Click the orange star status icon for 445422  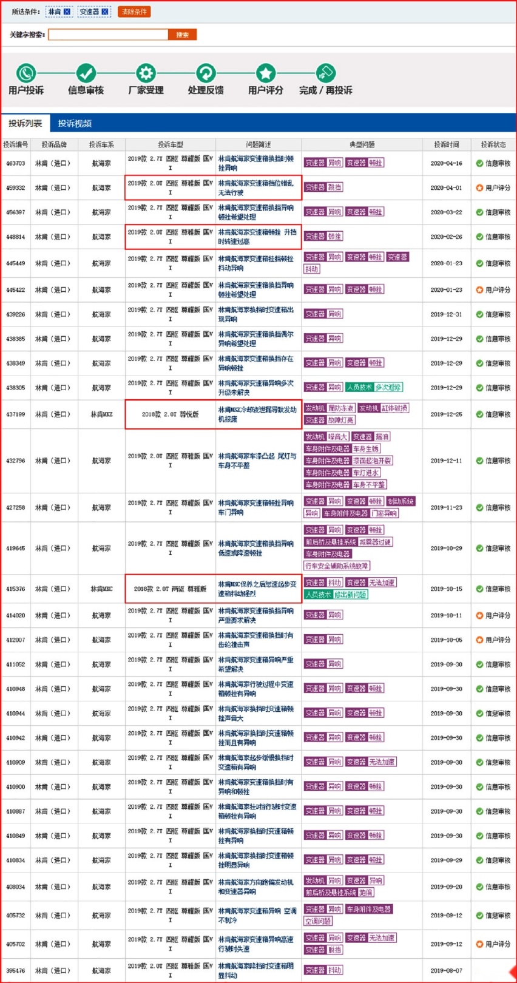479,290
